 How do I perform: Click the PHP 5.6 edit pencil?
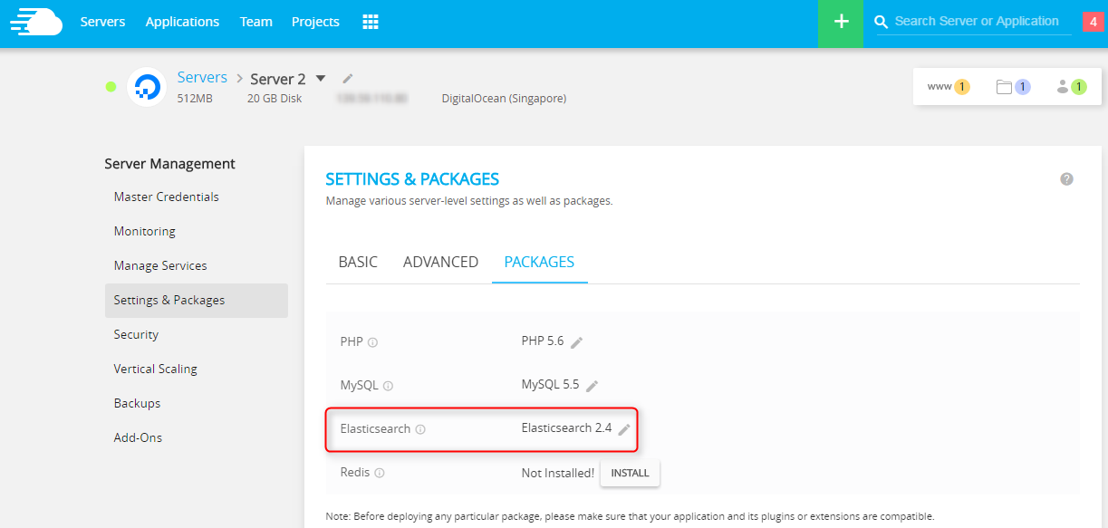coord(577,342)
